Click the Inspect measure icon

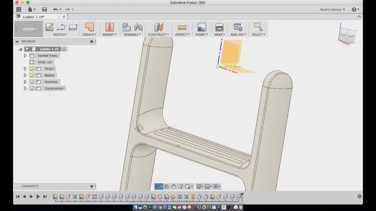point(182,28)
